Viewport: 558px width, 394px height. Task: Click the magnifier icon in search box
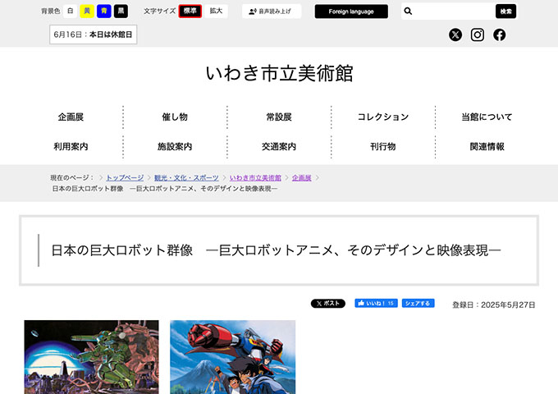point(408,11)
